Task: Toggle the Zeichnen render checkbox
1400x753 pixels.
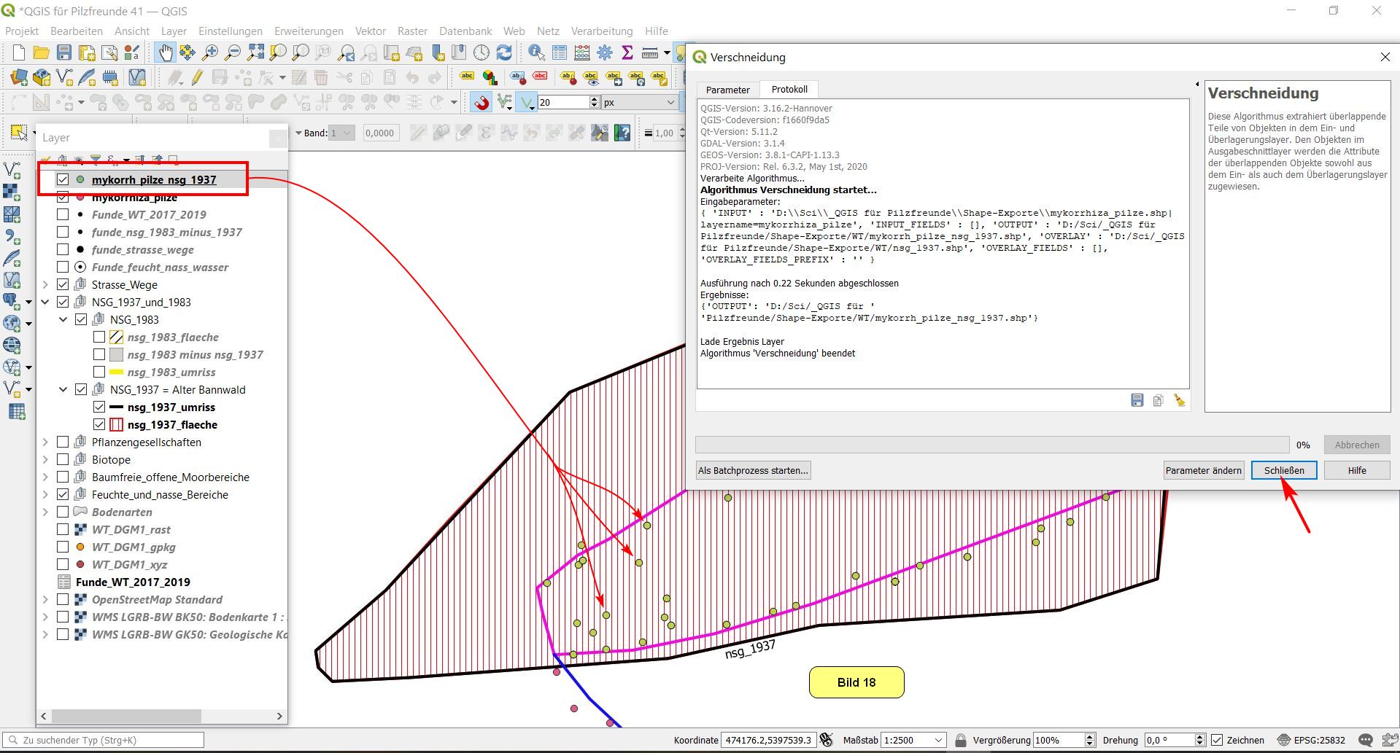Action: [x=1217, y=740]
